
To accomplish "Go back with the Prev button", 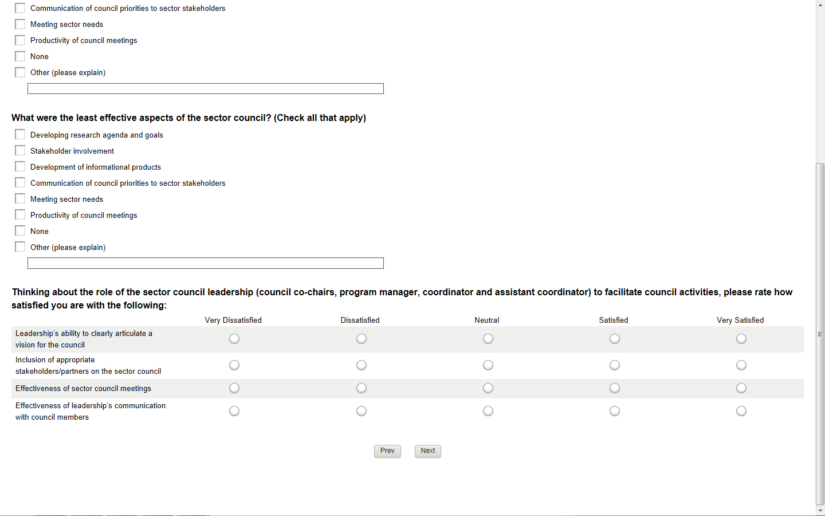I will (387, 451).
